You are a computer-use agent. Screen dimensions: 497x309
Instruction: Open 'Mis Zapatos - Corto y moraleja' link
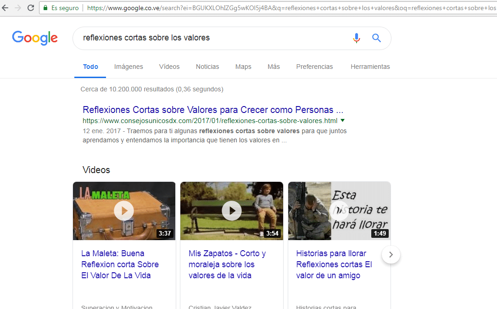tap(227, 264)
